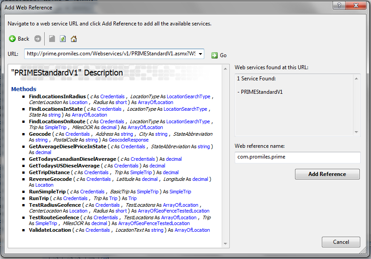Screen dimensions: 371x259
Task: Click the ValidateLocation method name
Action: coord(50,230)
